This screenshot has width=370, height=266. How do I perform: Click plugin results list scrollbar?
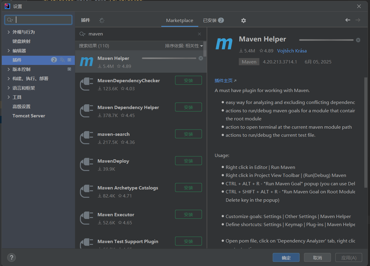(205, 49)
